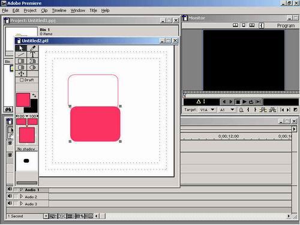This screenshot has width=300, height=225.
Task: Open the Timeline menu
Action: [x=59, y=10]
